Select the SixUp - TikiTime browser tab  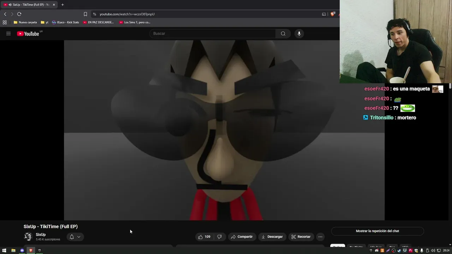pyautogui.click(x=29, y=5)
